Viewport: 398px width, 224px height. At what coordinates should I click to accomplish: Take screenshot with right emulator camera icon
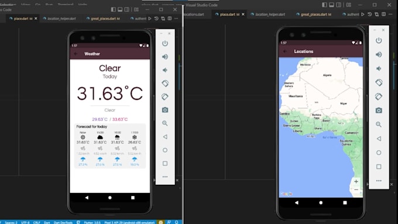tap(379, 111)
